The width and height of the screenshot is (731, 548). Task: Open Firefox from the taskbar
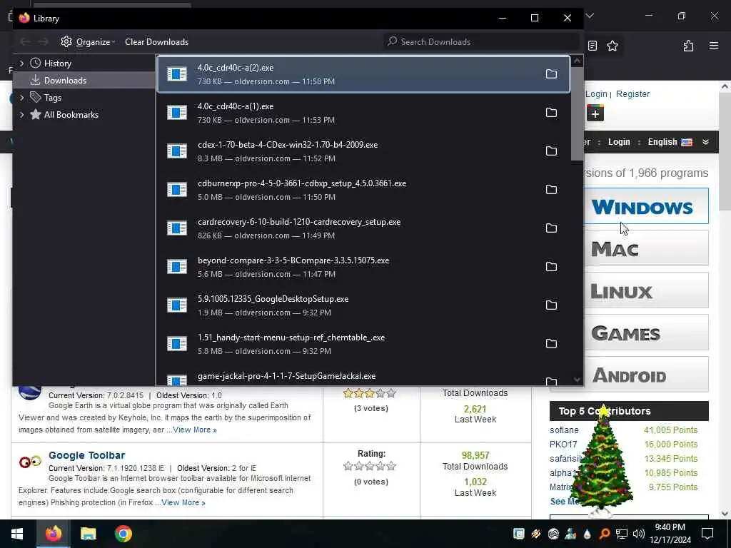click(53, 534)
